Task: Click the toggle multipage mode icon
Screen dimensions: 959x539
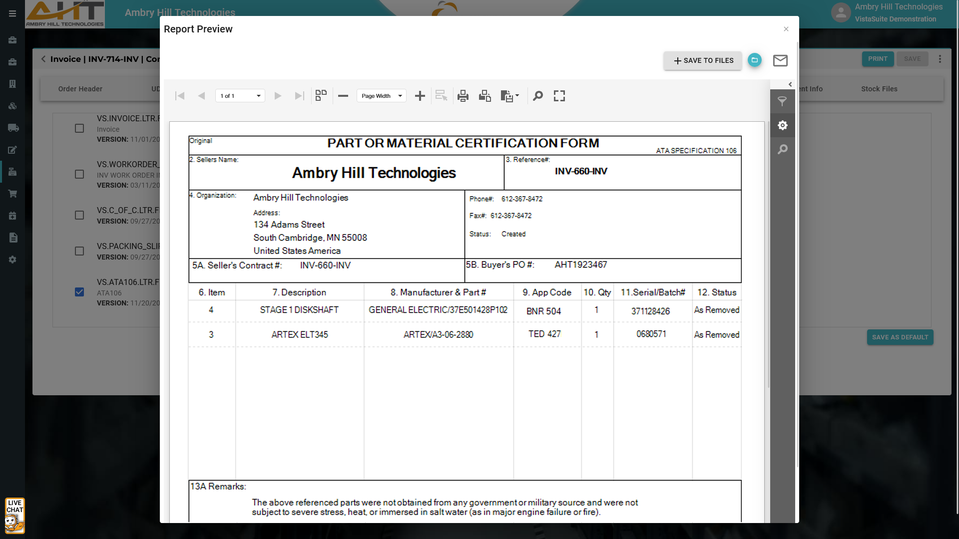Action: click(x=321, y=95)
